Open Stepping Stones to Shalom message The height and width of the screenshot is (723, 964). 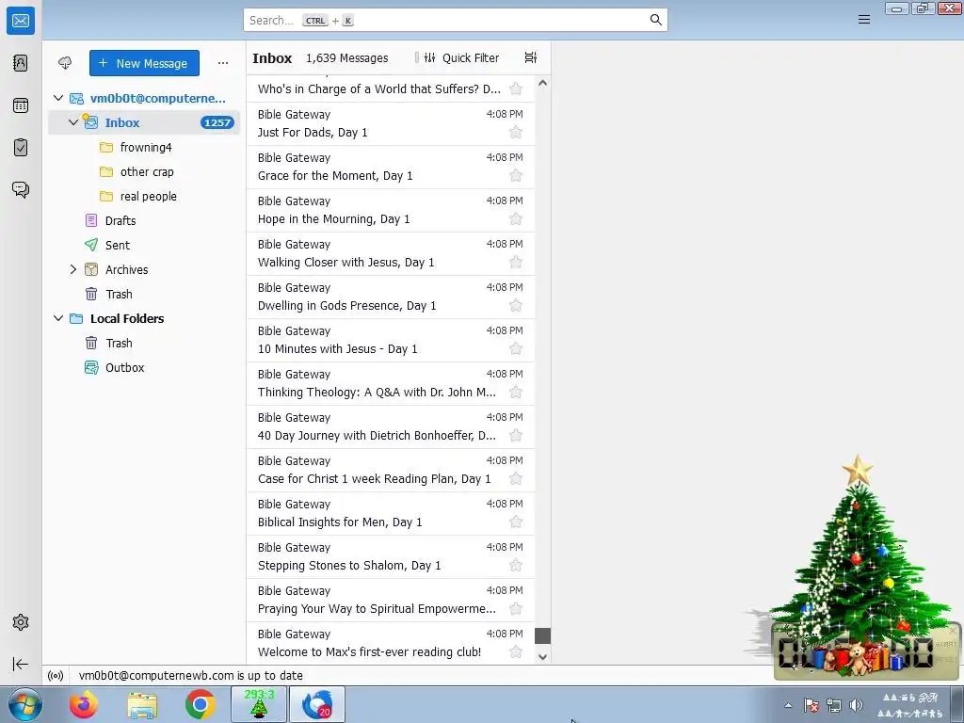391,557
